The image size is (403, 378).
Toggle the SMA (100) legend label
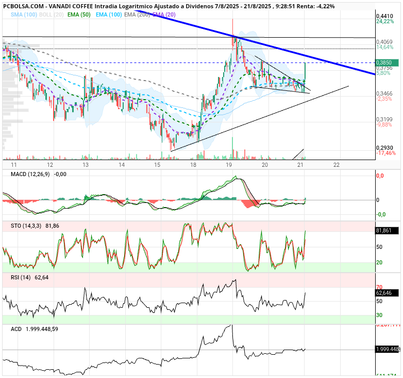pyautogui.click(x=24, y=14)
